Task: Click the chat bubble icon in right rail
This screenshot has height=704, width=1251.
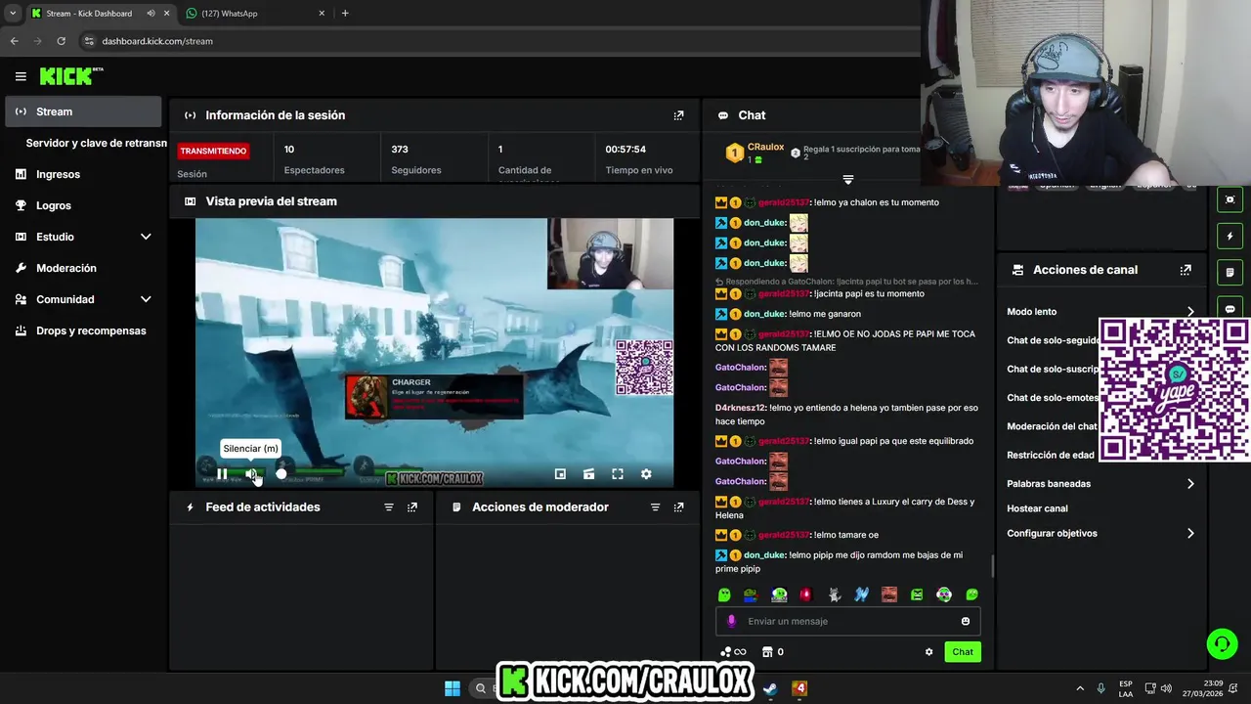Action: [1229, 308]
